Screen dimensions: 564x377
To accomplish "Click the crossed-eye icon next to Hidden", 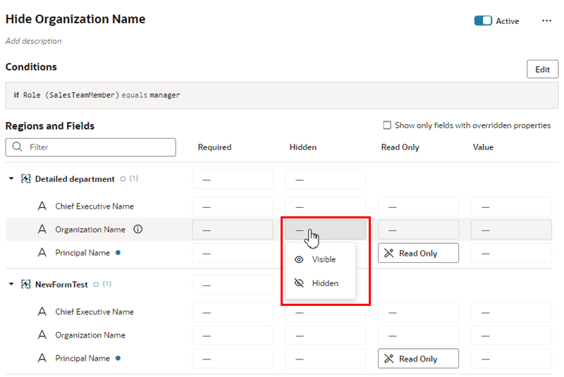I will pyautogui.click(x=299, y=283).
